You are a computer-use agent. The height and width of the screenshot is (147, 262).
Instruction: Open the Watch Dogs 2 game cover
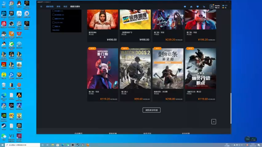point(135,69)
